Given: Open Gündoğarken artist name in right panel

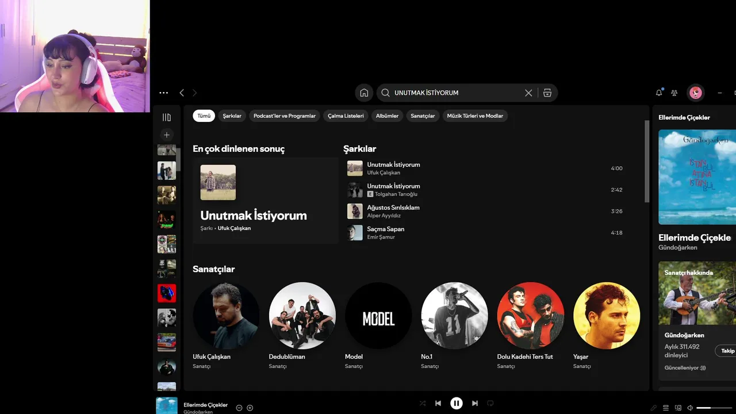Looking at the screenshot, I should (678, 248).
